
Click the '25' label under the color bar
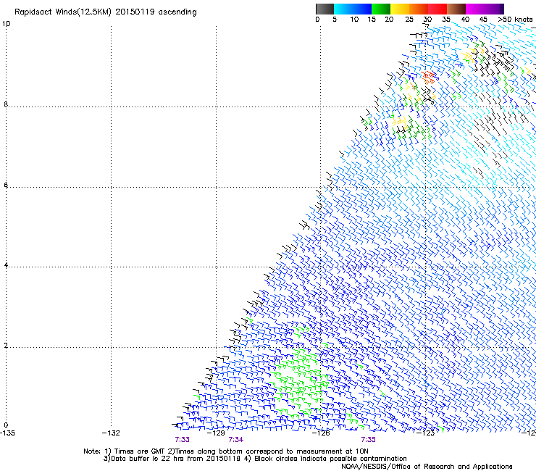[x=409, y=20]
